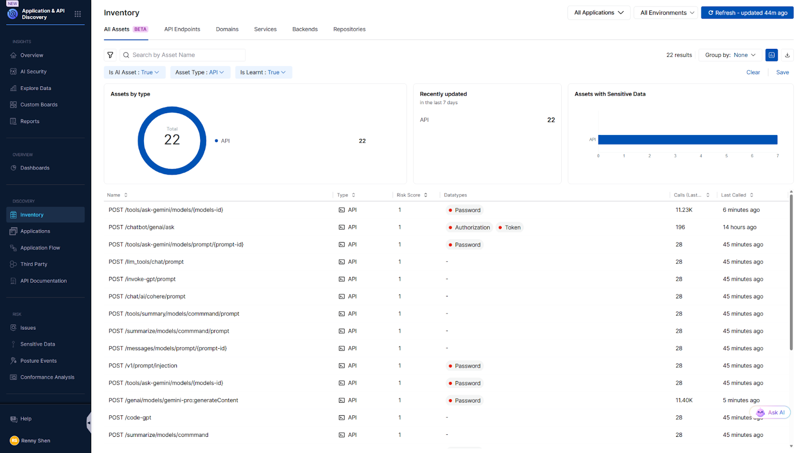This screenshot has width=806, height=453.
Task: Go to Posture Events page
Action: tap(38, 361)
